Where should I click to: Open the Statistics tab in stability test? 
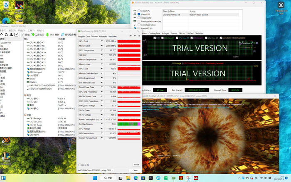click(x=199, y=33)
